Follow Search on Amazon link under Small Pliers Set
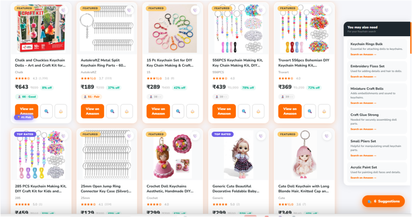This screenshot has height=217, width=412. pos(363,156)
